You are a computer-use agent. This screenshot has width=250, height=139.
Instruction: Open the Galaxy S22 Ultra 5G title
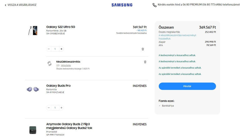61,27
